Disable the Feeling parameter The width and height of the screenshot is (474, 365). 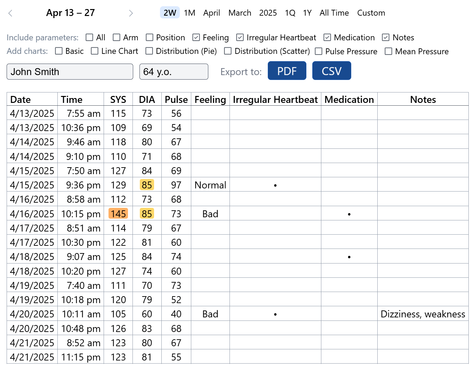pos(196,37)
